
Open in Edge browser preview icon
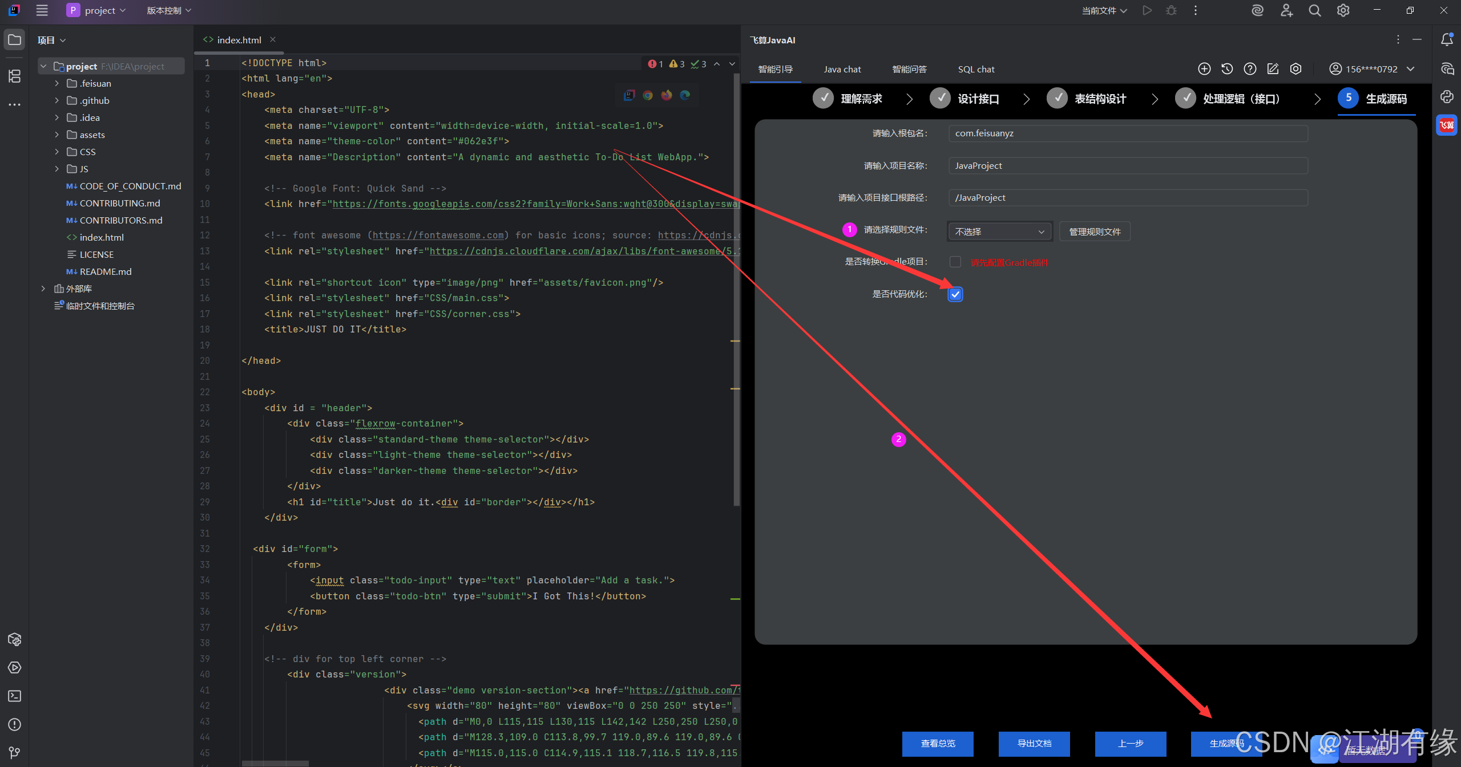tap(685, 95)
